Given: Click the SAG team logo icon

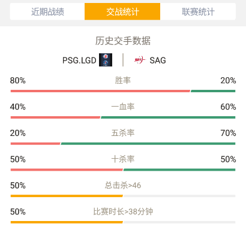Looking at the screenshot, I should (140, 60).
